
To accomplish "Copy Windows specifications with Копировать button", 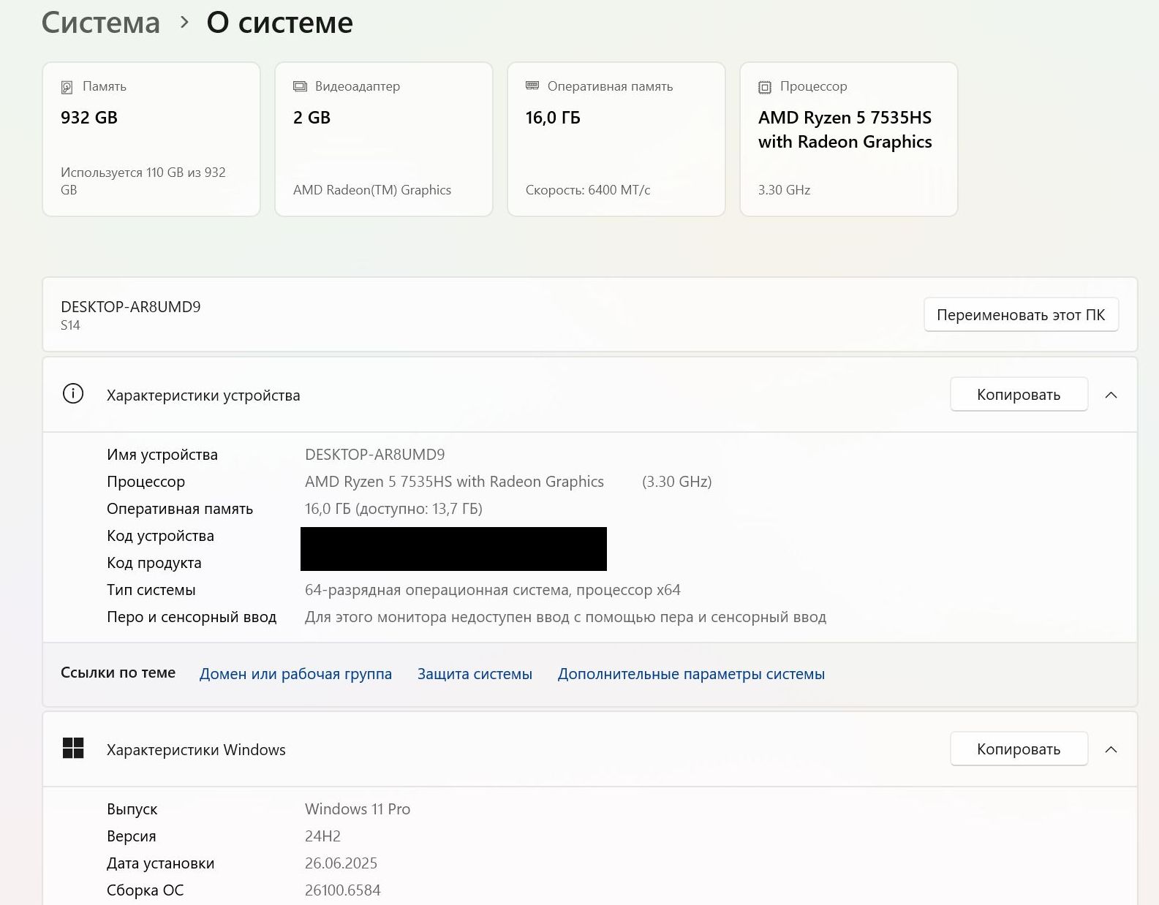I will point(1019,749).
